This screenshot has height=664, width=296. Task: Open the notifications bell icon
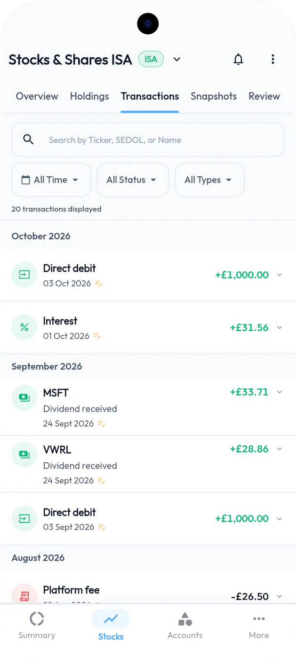click(239, 59)
